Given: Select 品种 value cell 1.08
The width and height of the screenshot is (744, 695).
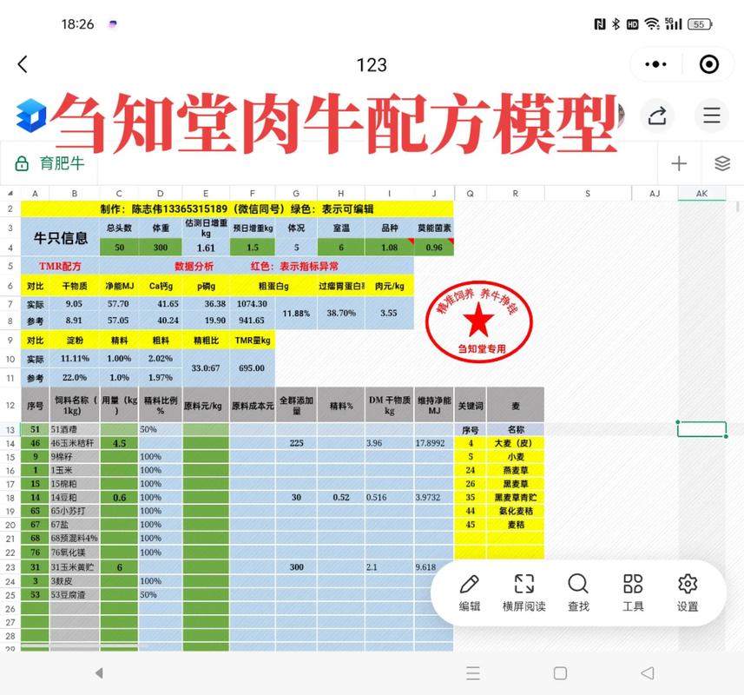Looking at the screenshot, I should point(389,248).
